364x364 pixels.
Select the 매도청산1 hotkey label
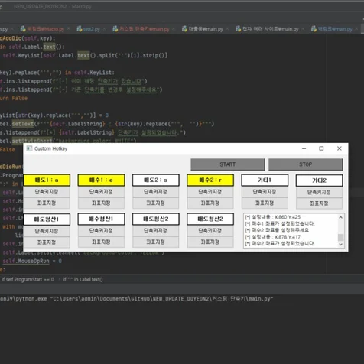tap(47, 219)
